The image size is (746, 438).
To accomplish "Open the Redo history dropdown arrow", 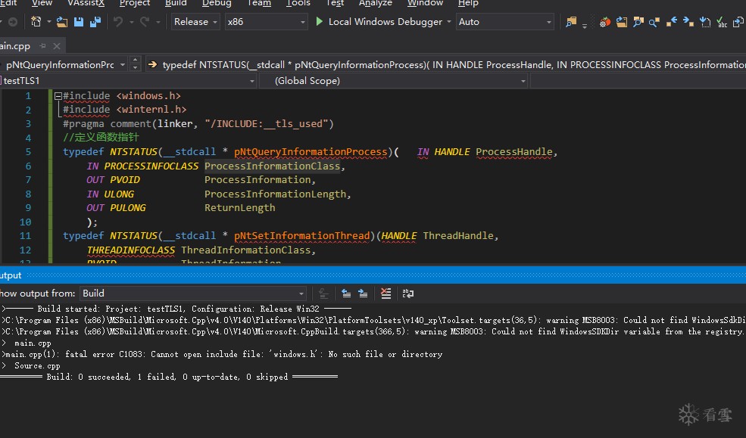I will pos(158,22).
